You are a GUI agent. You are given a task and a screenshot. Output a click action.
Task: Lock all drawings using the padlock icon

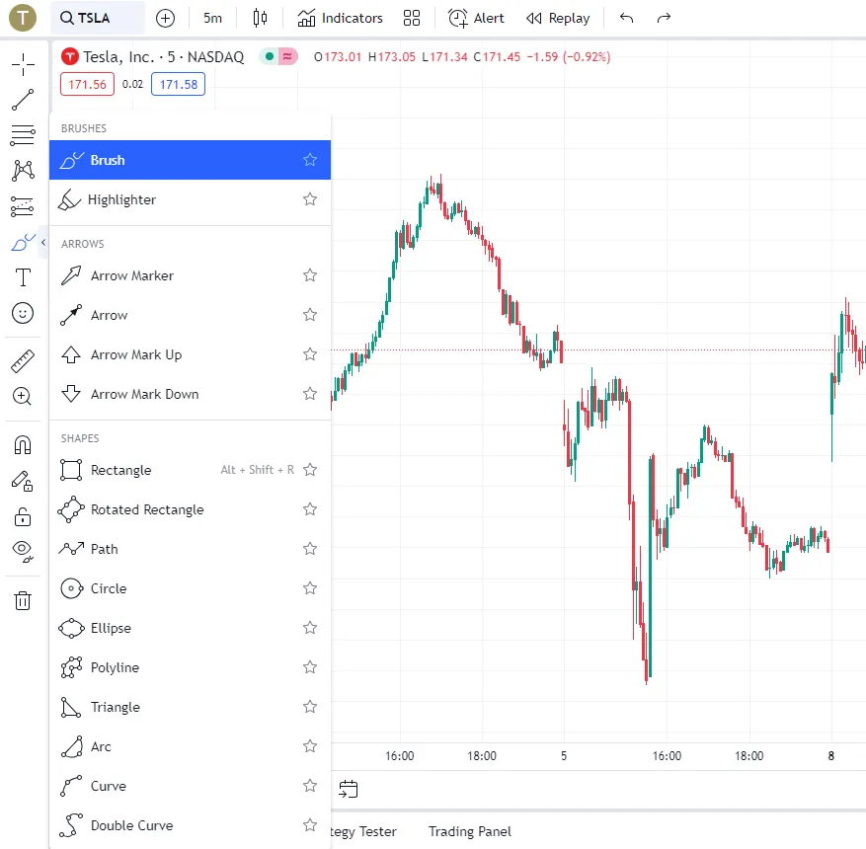point(23,516)
